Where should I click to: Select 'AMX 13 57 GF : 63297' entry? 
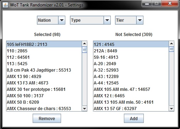pyautogui.click(x=131, y=108)
